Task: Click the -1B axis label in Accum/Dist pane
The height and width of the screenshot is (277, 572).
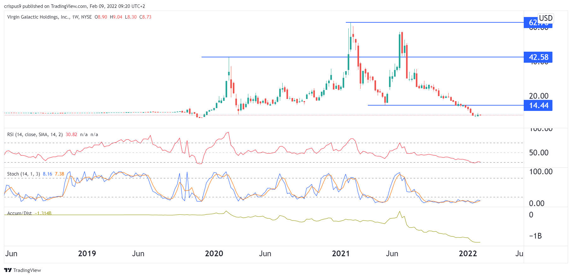Action: pyautogui.click(x=535, y=236)
